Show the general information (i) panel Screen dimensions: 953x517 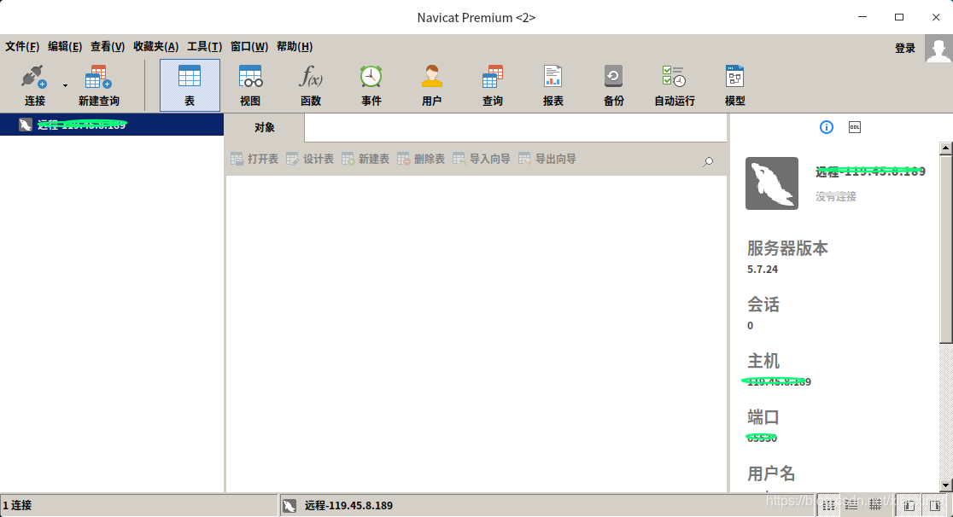826,127
